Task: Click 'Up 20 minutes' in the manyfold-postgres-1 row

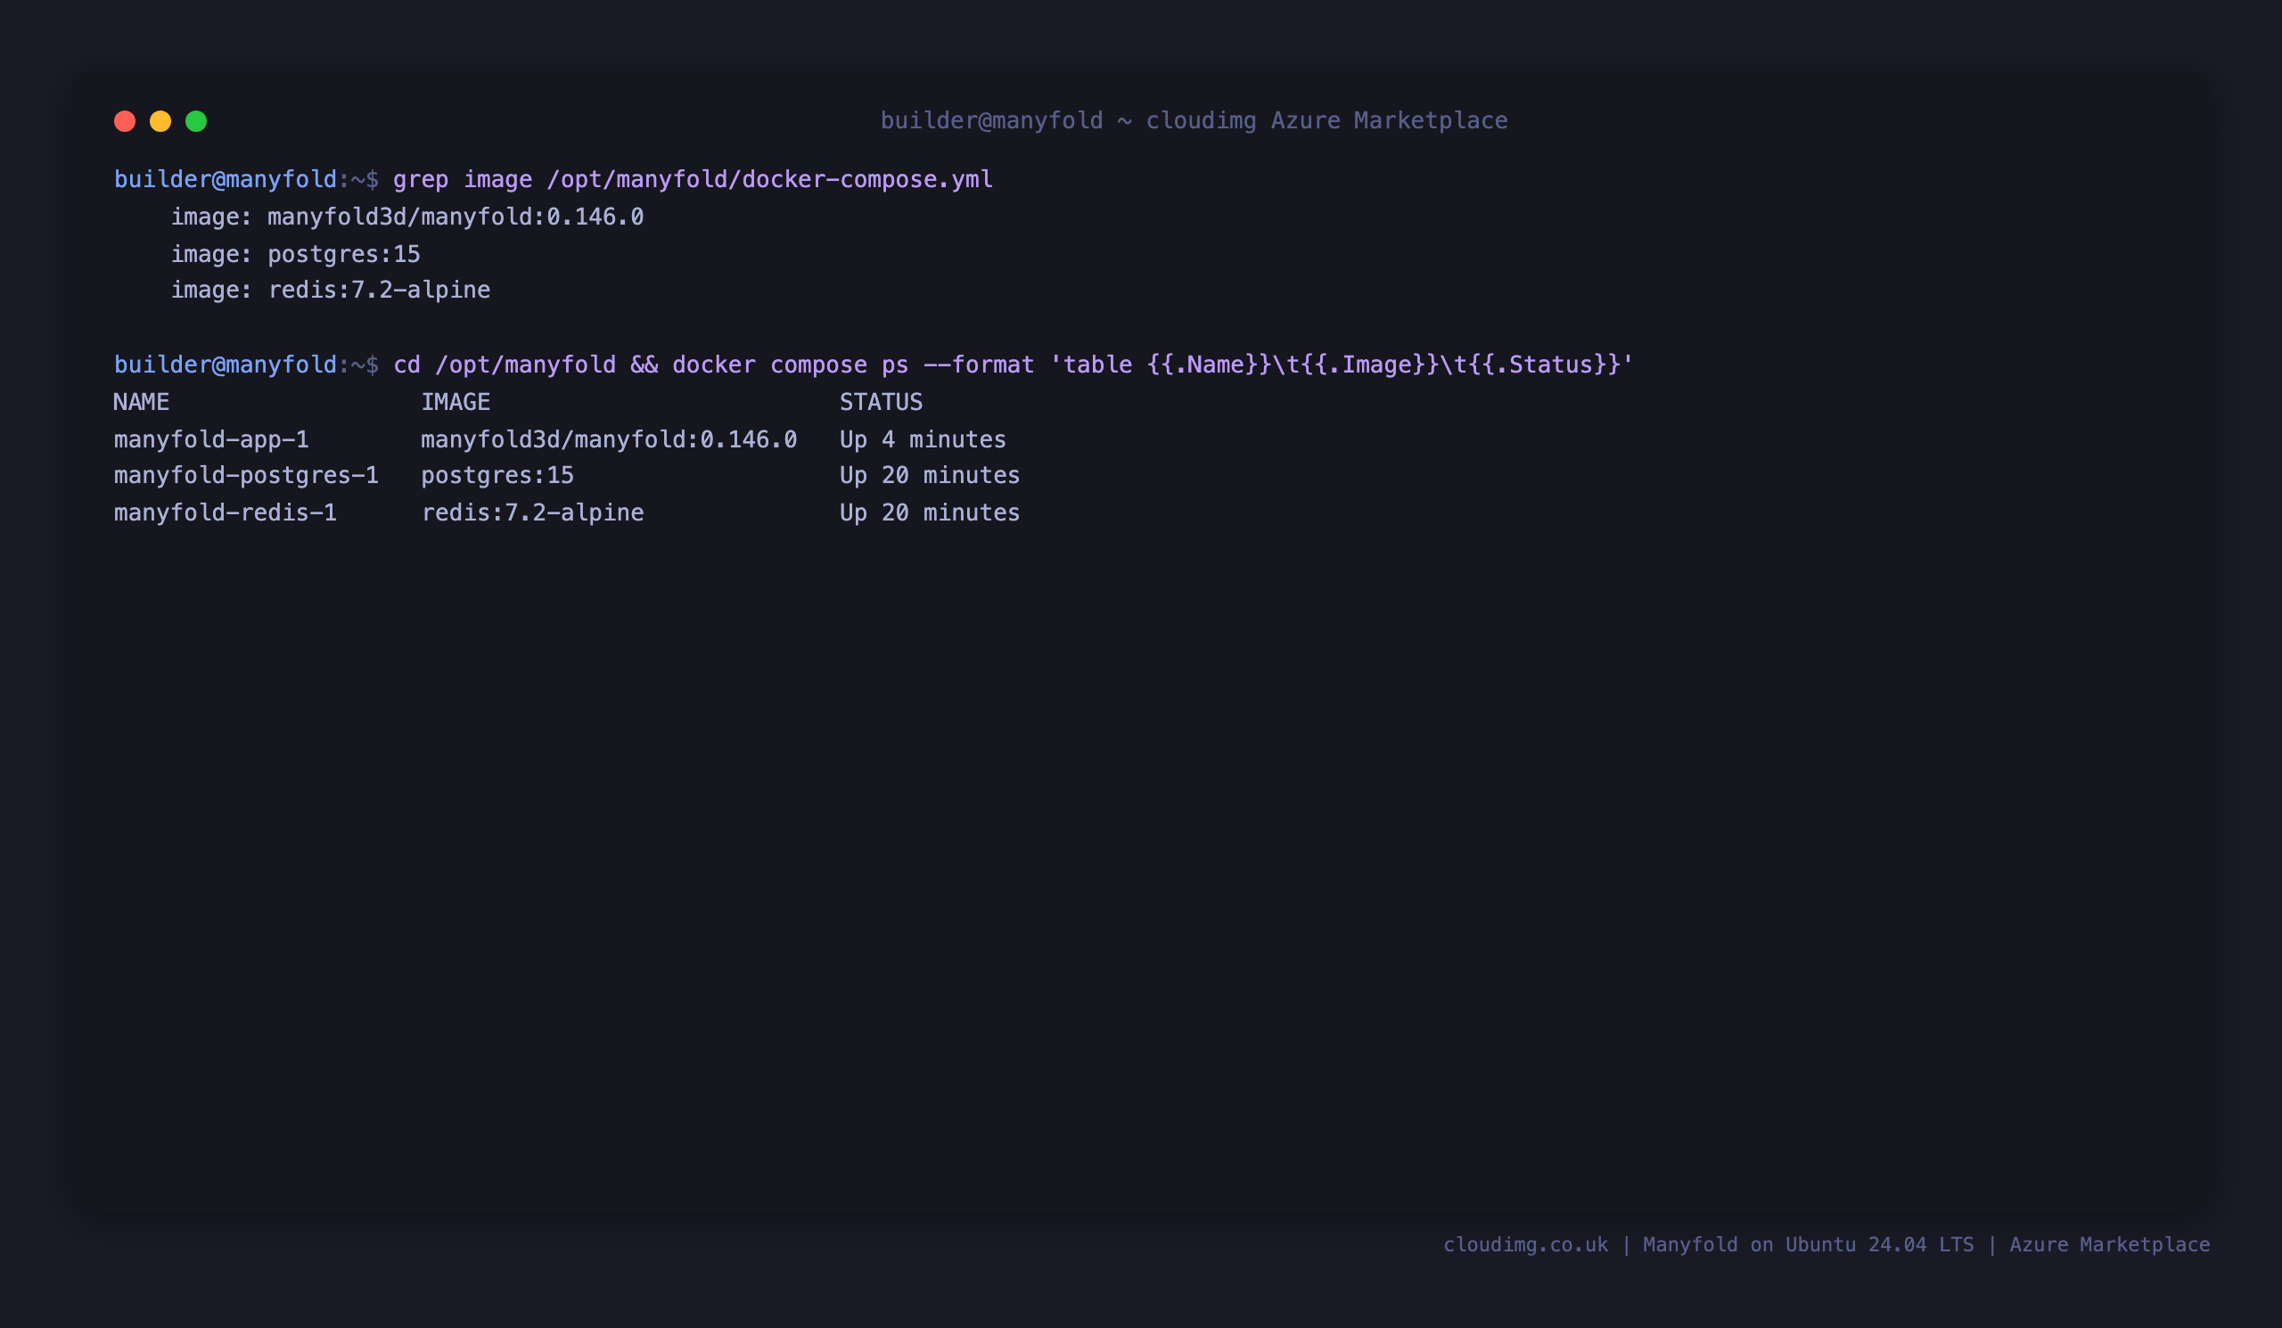Action: (x=930, y=476)
